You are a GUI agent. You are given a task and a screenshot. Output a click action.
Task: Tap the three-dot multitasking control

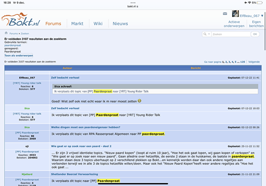pyautogui.click(x=133, y=3)
